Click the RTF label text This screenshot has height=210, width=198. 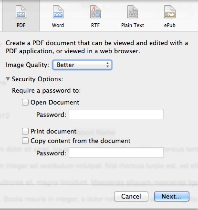95,25
